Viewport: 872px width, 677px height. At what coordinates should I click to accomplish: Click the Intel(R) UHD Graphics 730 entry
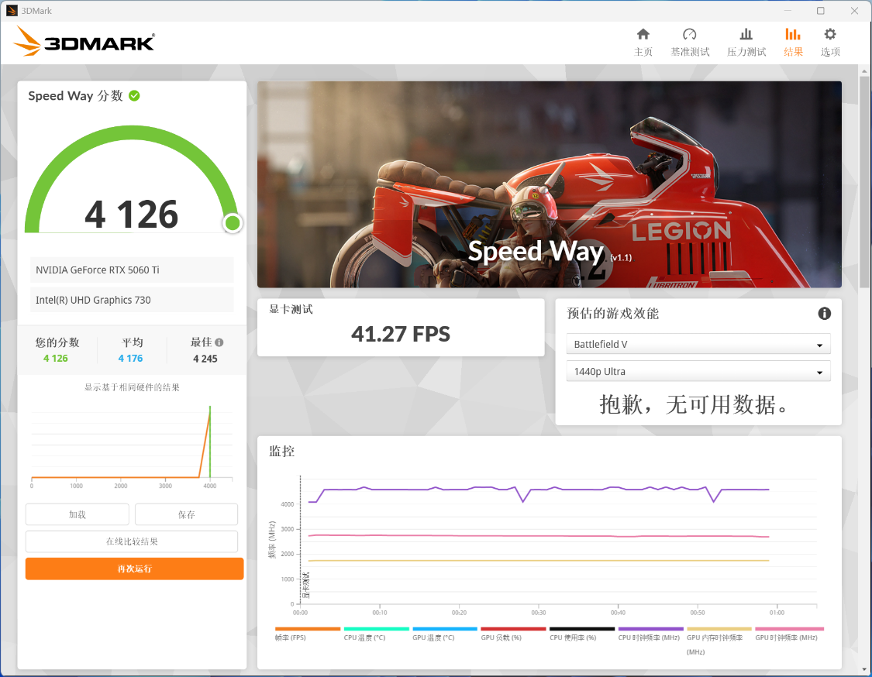click(x=132, y=300)
